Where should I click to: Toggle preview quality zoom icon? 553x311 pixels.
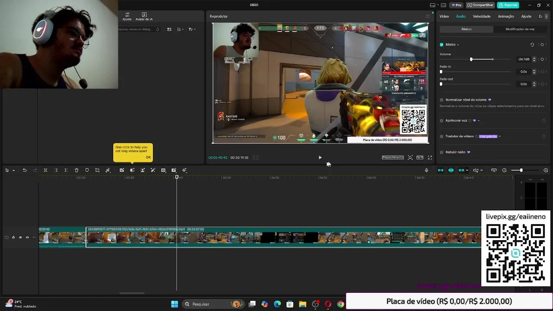410,158
